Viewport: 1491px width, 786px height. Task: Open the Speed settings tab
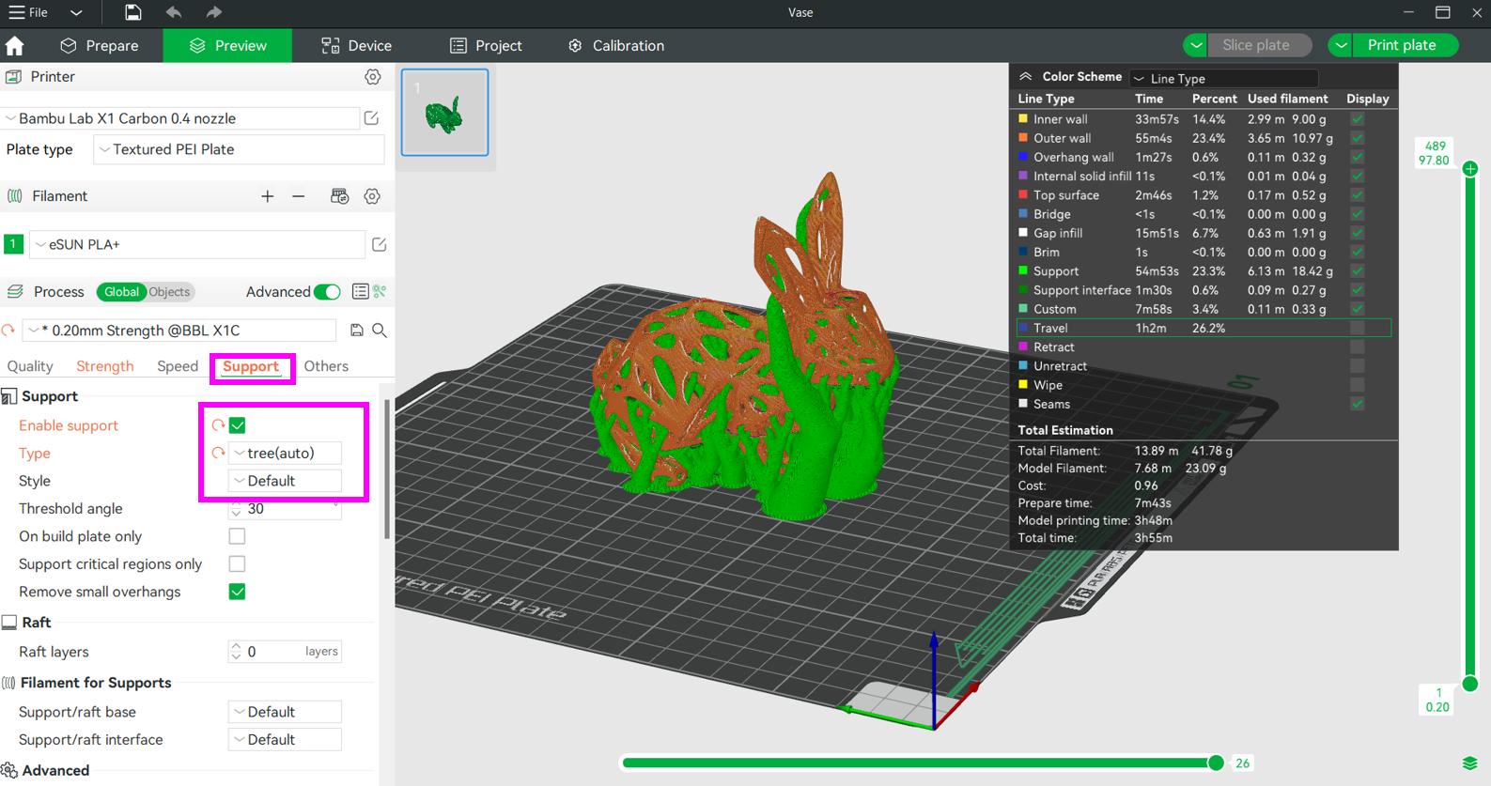[x=178, y=366]
